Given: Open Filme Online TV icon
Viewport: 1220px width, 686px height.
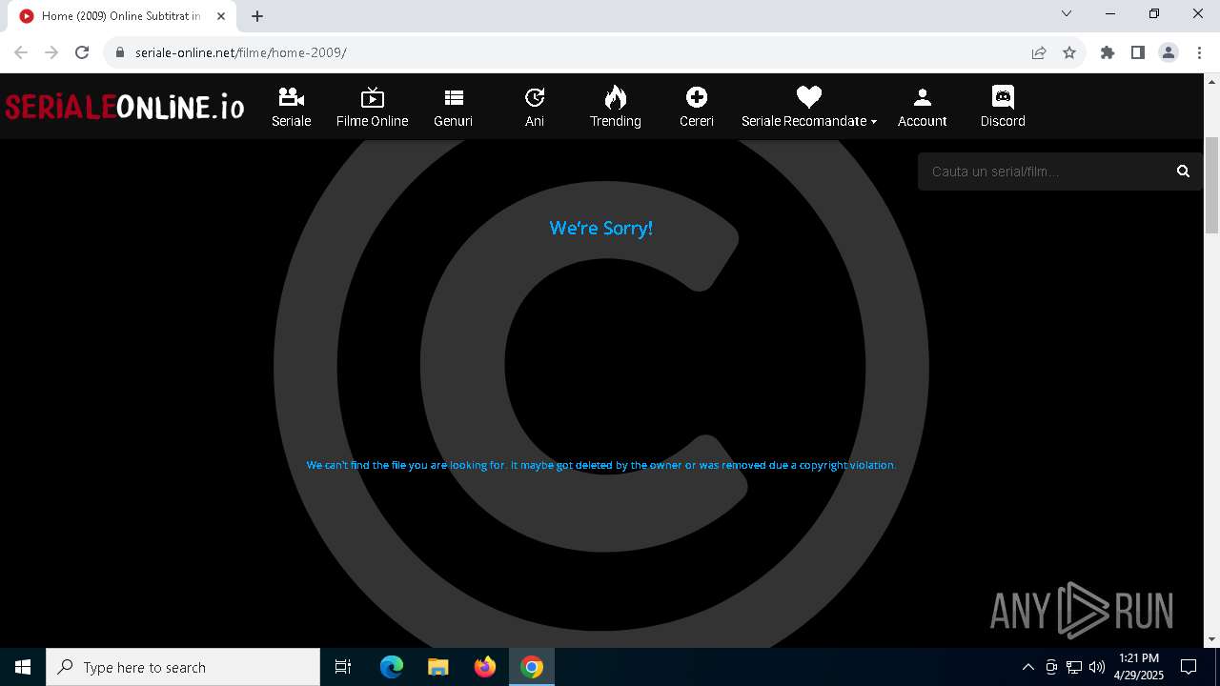Looking at the screenshot, I should click(x=372, y=97).
